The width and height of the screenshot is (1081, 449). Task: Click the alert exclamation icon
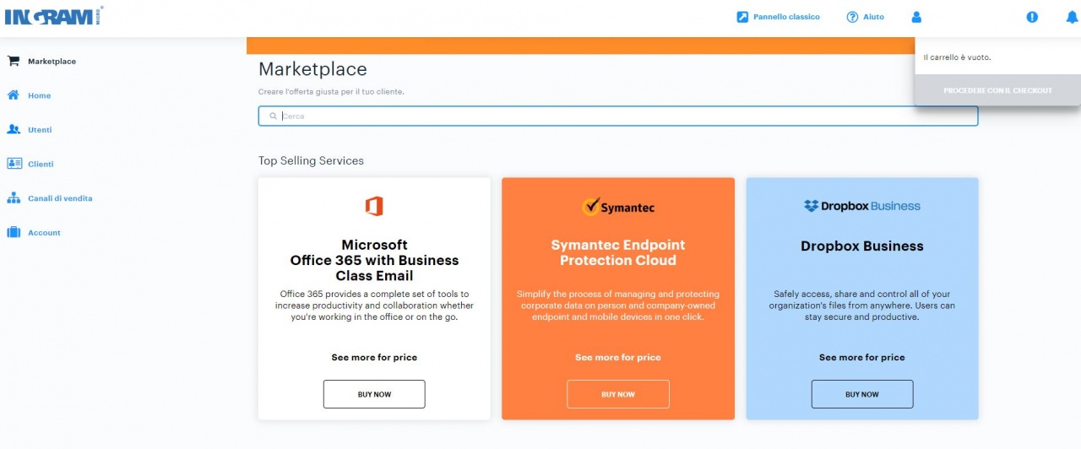(1032, 17)
